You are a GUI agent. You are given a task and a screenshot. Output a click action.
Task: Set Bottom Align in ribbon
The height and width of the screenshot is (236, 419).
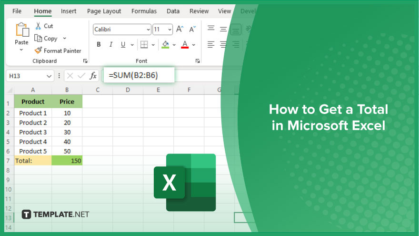[236, 30]
